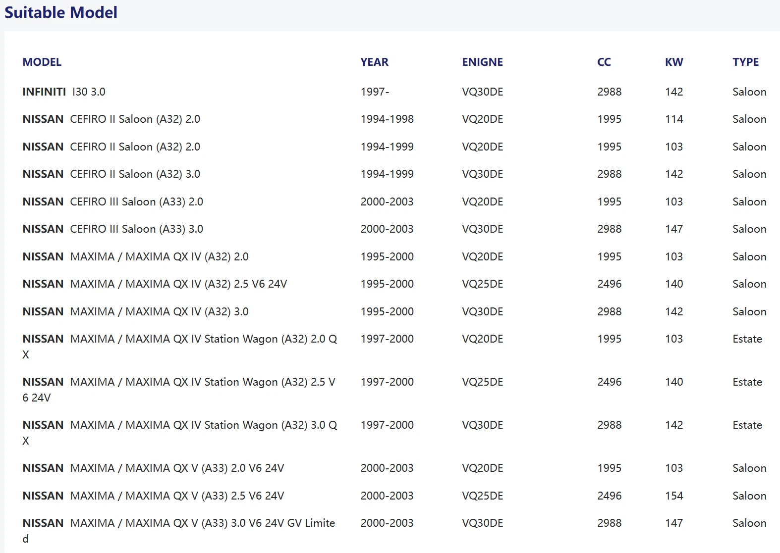Viewport: 780px width, 553px height.
Task: Click 1997-2000 in Station Wagon 3.0 QX row
Action: [387, 425]
